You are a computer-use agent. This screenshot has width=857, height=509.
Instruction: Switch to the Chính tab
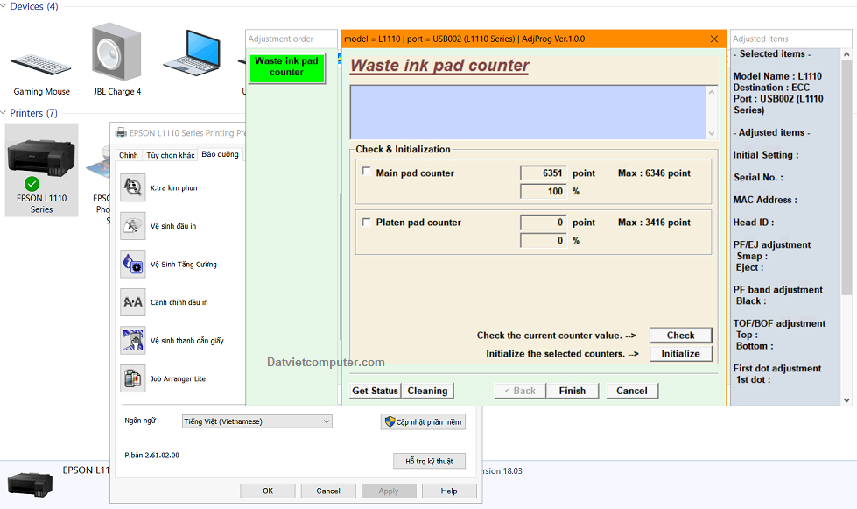coord(129,155)
